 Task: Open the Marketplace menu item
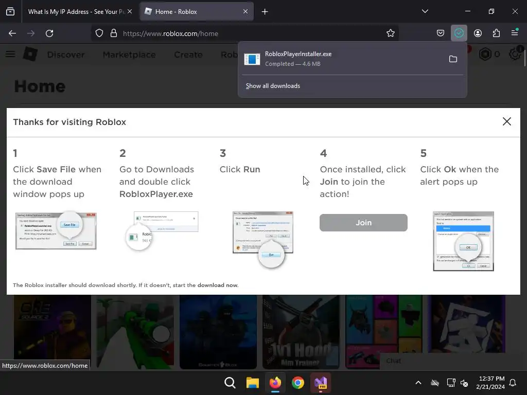click(x=129, y=55)
